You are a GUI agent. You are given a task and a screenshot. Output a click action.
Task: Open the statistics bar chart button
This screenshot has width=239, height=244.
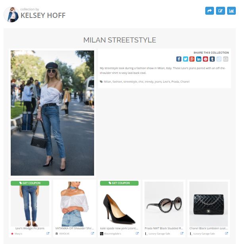click(x=231, y=11)
